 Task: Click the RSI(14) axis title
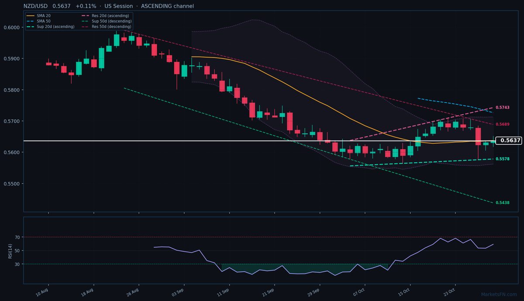(10, 250)
